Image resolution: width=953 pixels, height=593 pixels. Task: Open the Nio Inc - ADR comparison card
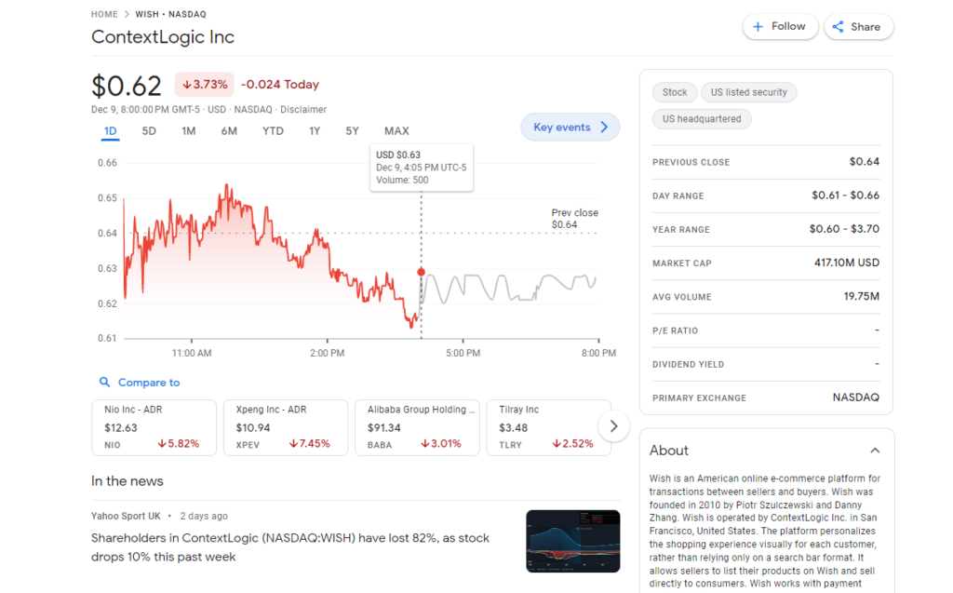(x=154, y=427)
